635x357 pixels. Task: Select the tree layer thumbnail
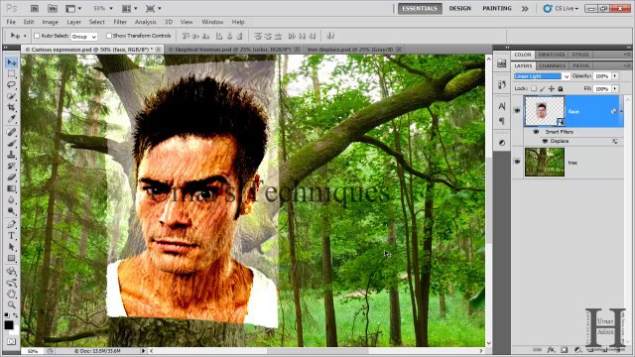(x=545, y=162)
